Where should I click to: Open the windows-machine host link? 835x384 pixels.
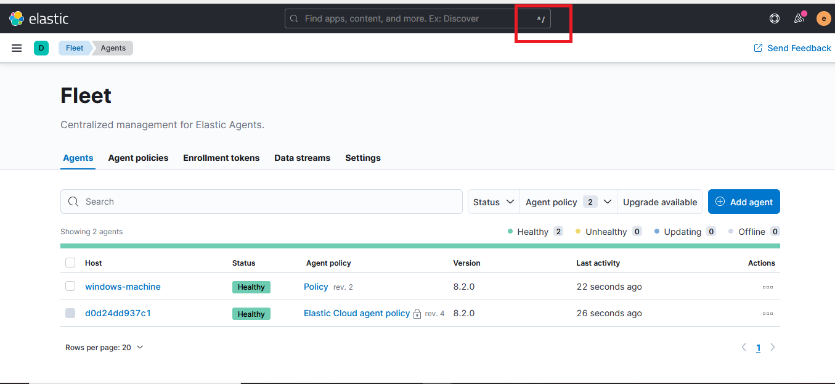(x=123, y=287)
